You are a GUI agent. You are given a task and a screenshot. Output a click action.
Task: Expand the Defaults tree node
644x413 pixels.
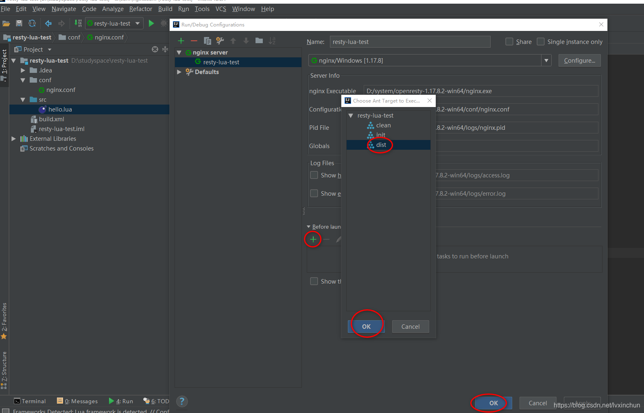[x=179, y=72]
